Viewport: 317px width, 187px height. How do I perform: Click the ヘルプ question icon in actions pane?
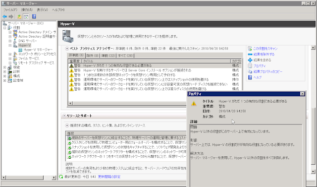250,77
